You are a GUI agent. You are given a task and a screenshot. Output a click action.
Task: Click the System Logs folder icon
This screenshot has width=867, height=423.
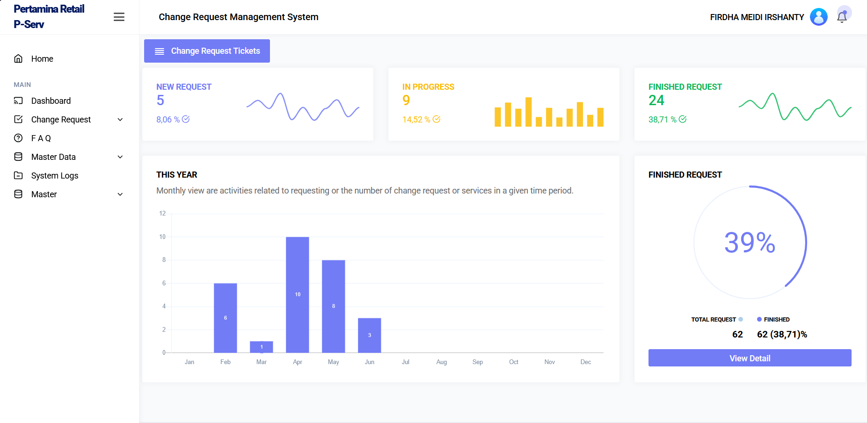18,175
